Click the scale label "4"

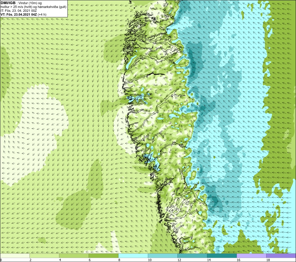(60, 260)
